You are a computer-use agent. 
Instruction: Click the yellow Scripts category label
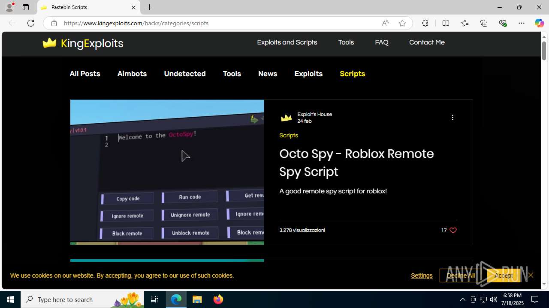tap(289, 135)
